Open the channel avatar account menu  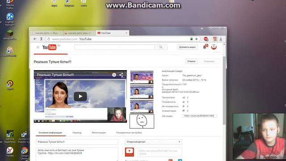pos(214,47)
